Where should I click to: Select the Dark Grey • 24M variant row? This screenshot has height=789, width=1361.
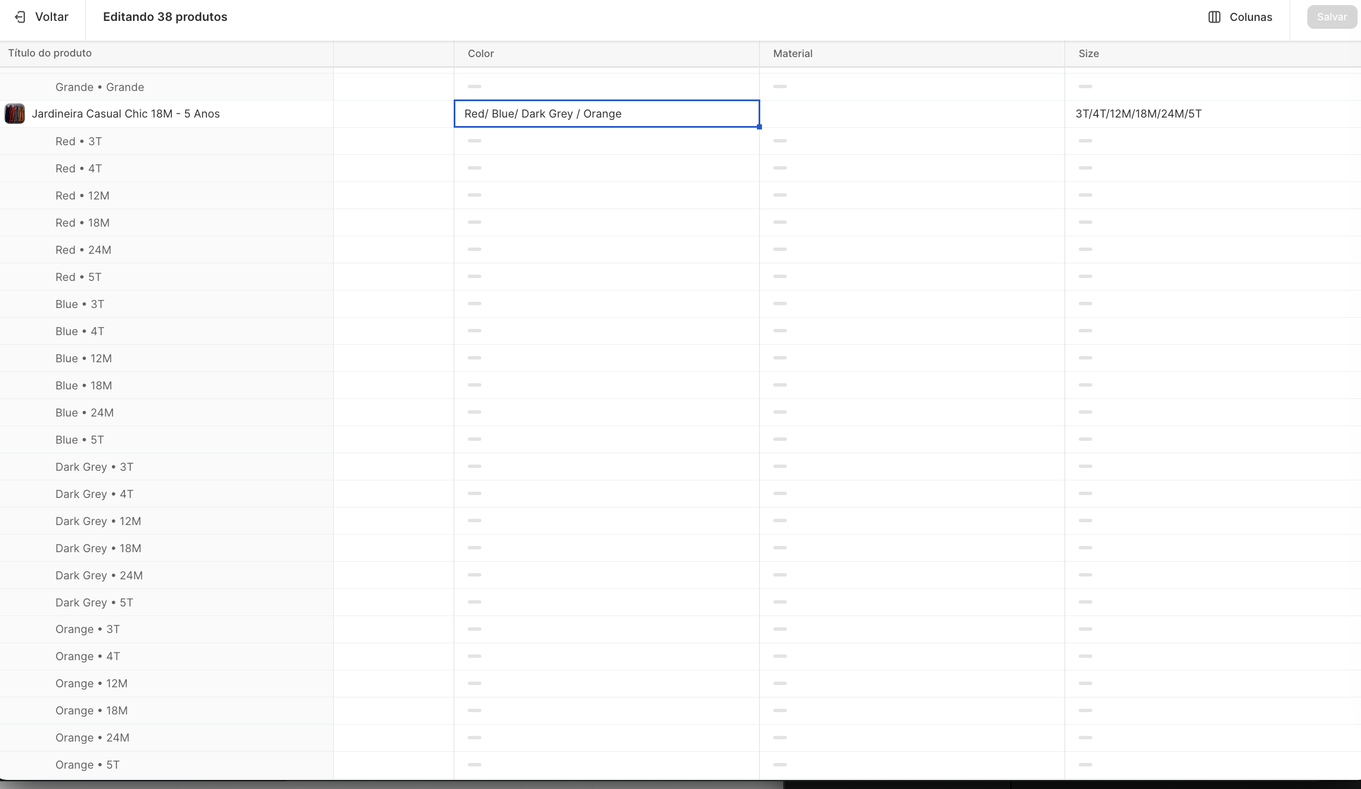(99, 575)
